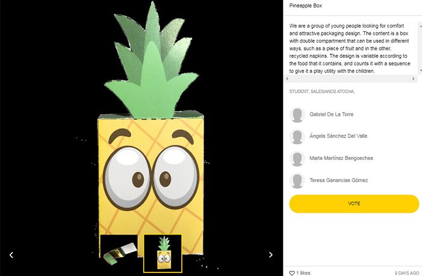The height and width of the screenshot is (276, 422).
Task: Open Ángela Sánchez Del Valle profile link
Action: (x=338, y=136)
